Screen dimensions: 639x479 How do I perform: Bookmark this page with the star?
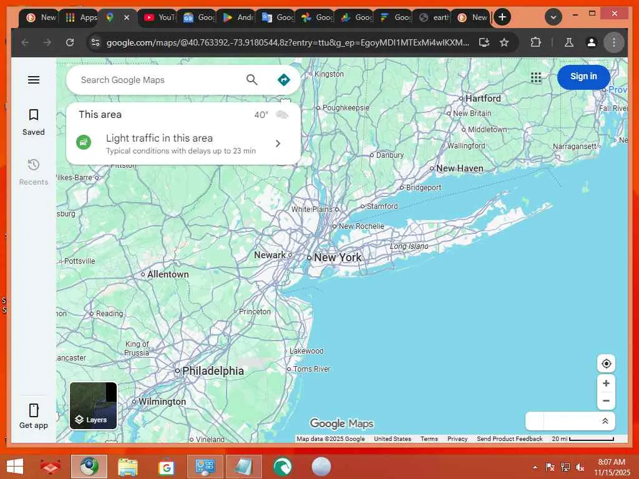pyautogui.click(x=504, y=42)
